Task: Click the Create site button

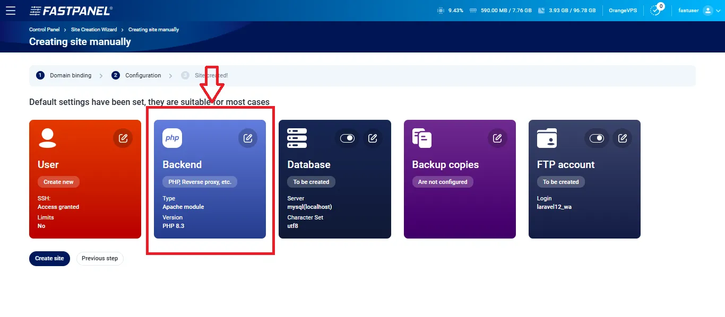Action: [49, 259]
